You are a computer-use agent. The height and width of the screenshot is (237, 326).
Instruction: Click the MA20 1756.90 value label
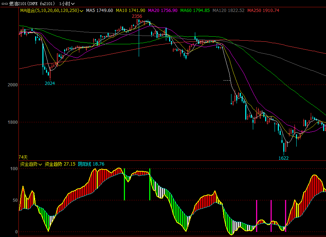(x=163, y=11)
